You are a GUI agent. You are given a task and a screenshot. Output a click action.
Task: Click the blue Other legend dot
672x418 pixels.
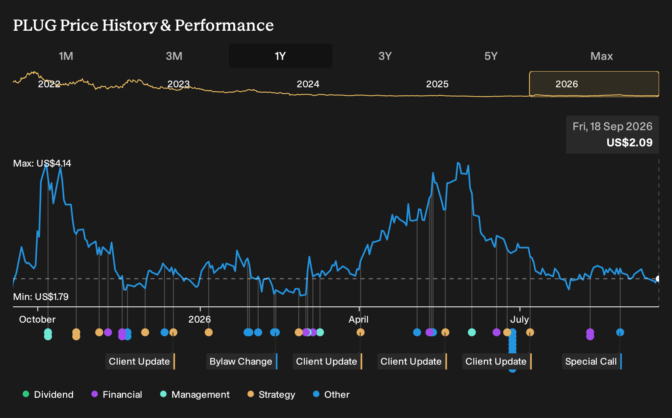[316, 394]
